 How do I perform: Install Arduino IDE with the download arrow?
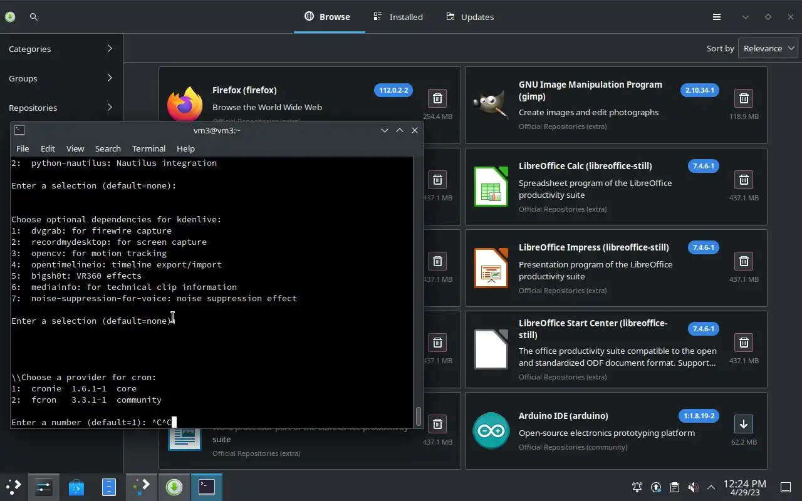coord(744,424)
